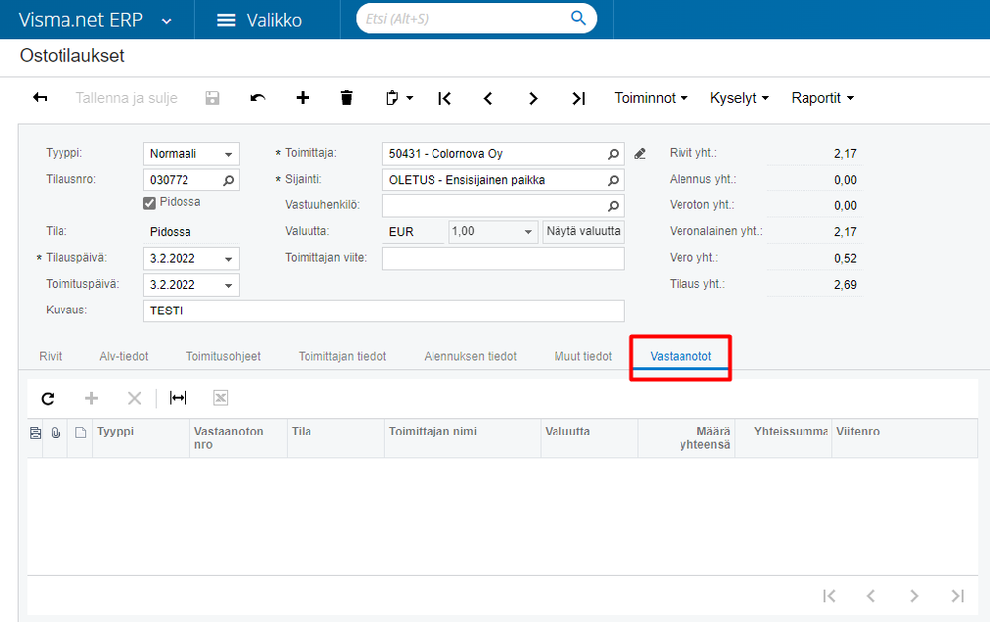
Task: Open Tilauspäivä date picker dropdown
Action: point(228,259)
